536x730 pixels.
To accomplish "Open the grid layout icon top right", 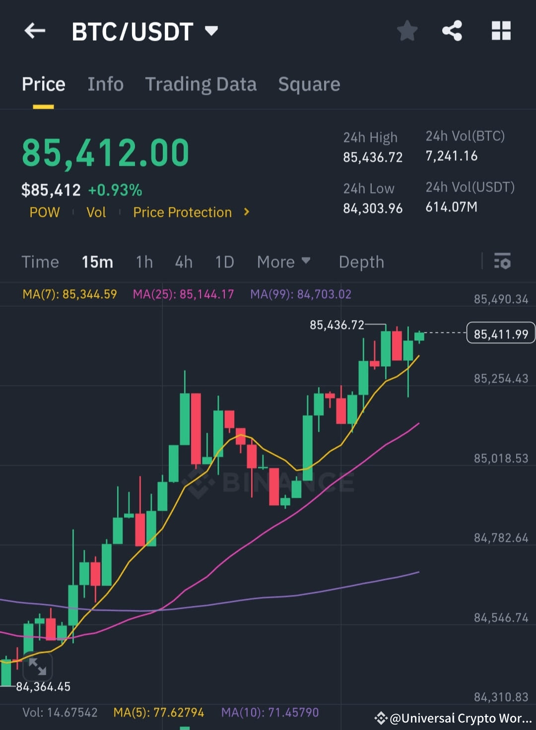I will [x=501, y=31].
